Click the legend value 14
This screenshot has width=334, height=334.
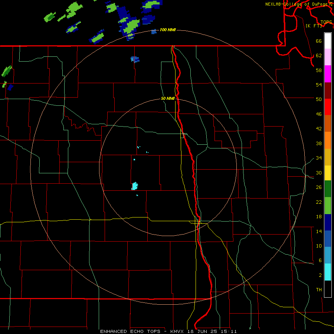point(319,231)
